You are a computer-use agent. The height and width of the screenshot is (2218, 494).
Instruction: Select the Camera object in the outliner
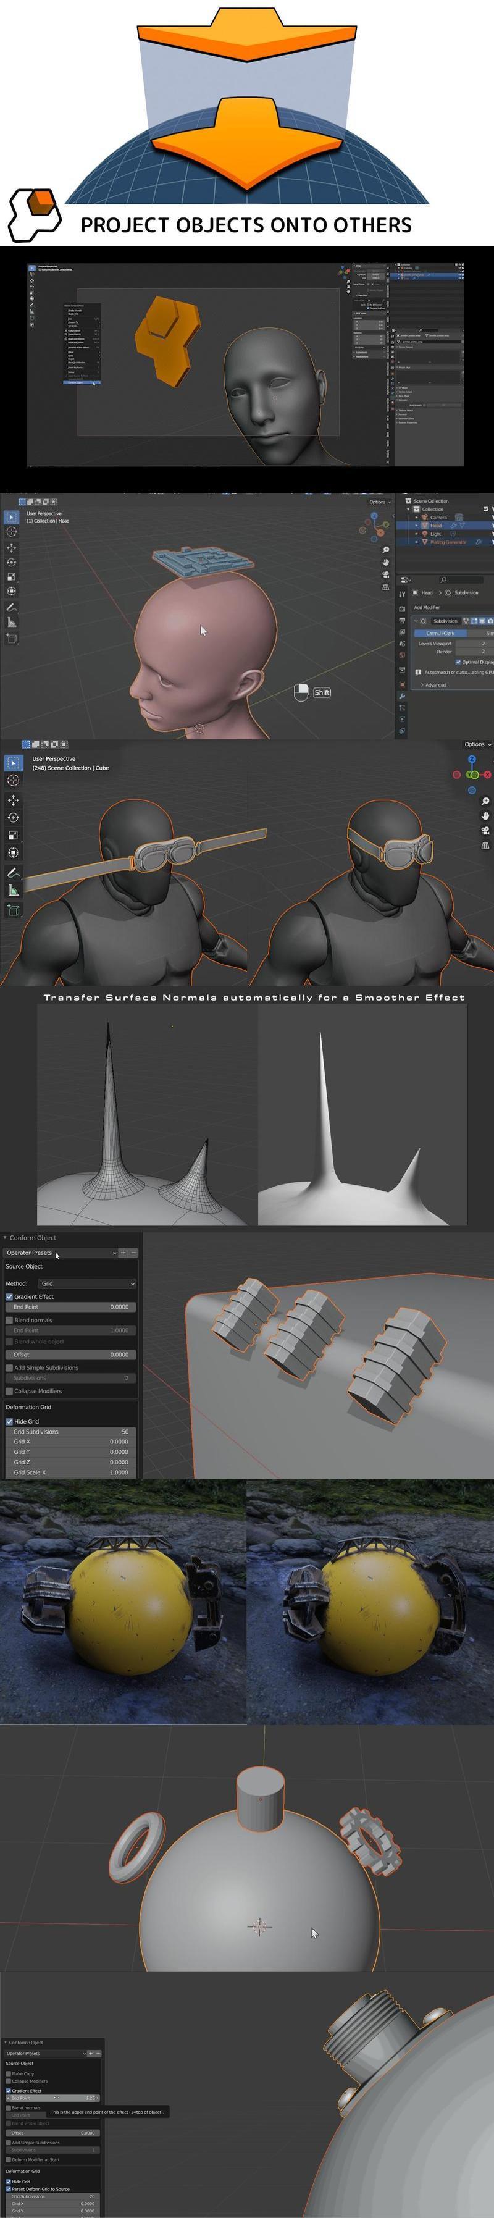pos(439,518)
